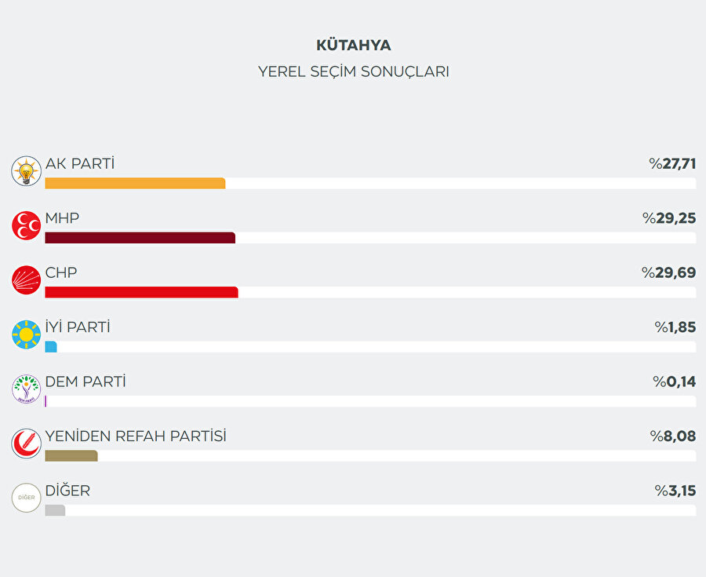Select the DİĞER category label
The height and width of the screenshot is (577, 706).
click(x=67, y=491)
